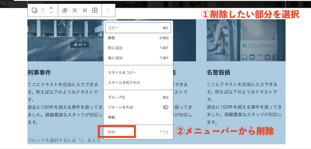This screenshot has height=149, width=311.
Task: Click paragraph text under 名誉毀損
Action: tap(245, 104)
